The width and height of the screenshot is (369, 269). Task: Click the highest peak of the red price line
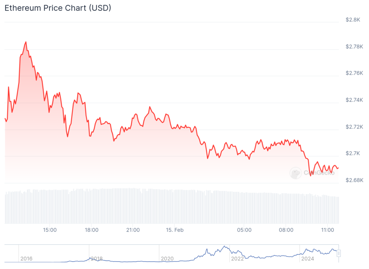click(x=26, y=42)
